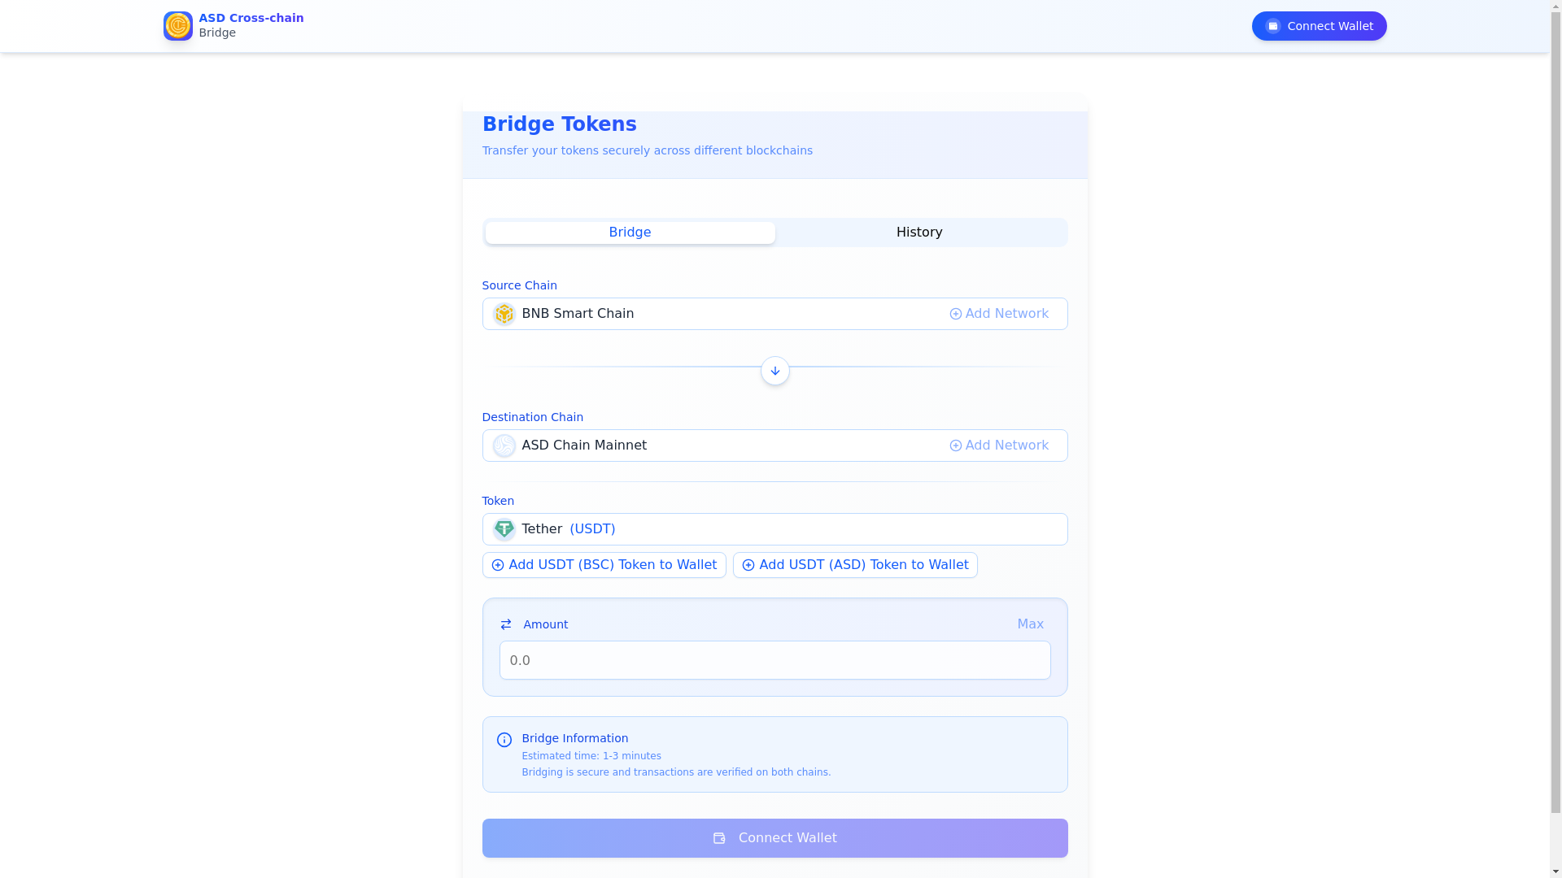This screenshot has width=1562, height=878.
Task: Click the Bridge Information info icon
Action: click(x=504, y=740)
